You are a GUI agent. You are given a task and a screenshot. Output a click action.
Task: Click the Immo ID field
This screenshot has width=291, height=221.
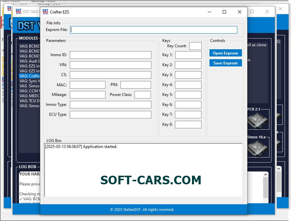click(x=110, y=55)
